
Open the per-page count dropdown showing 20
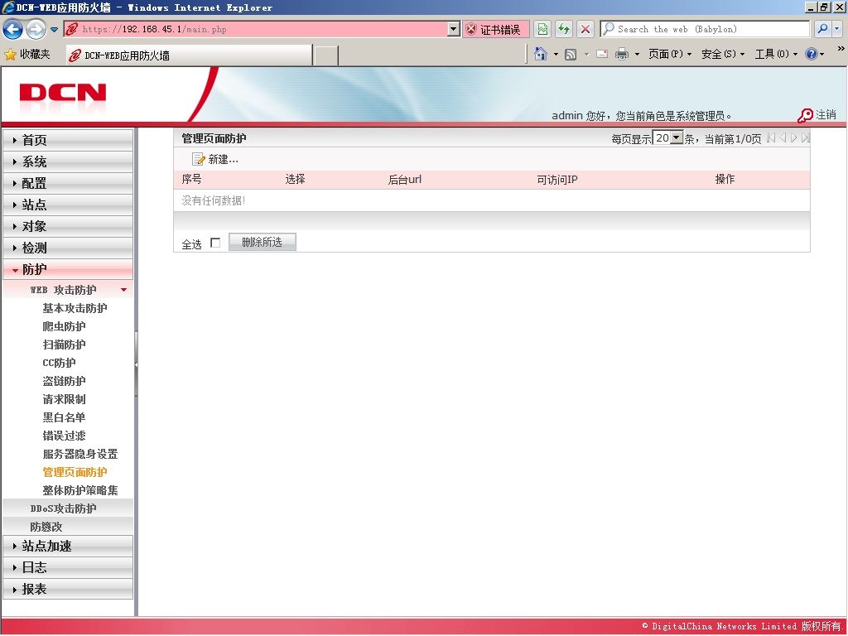668,138
